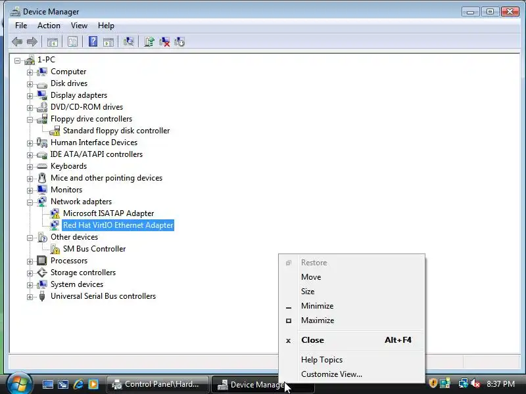Select the System devices tree item
The height and width of the screenshot is (394, 526).
(x=77, y=284)
